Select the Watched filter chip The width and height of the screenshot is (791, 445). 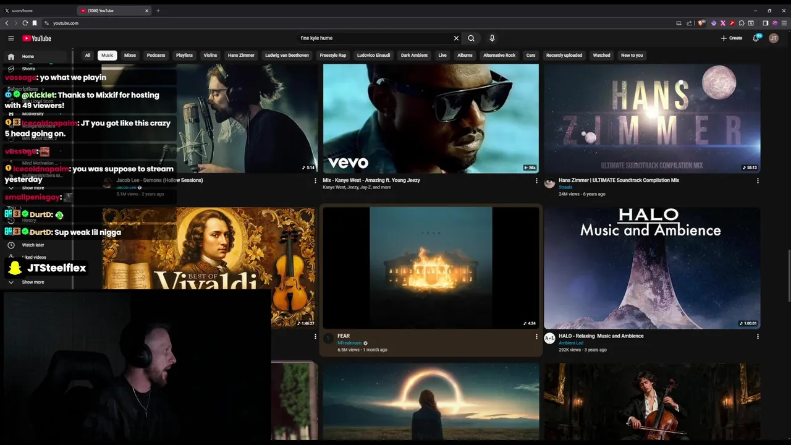[x=601, y=55]
